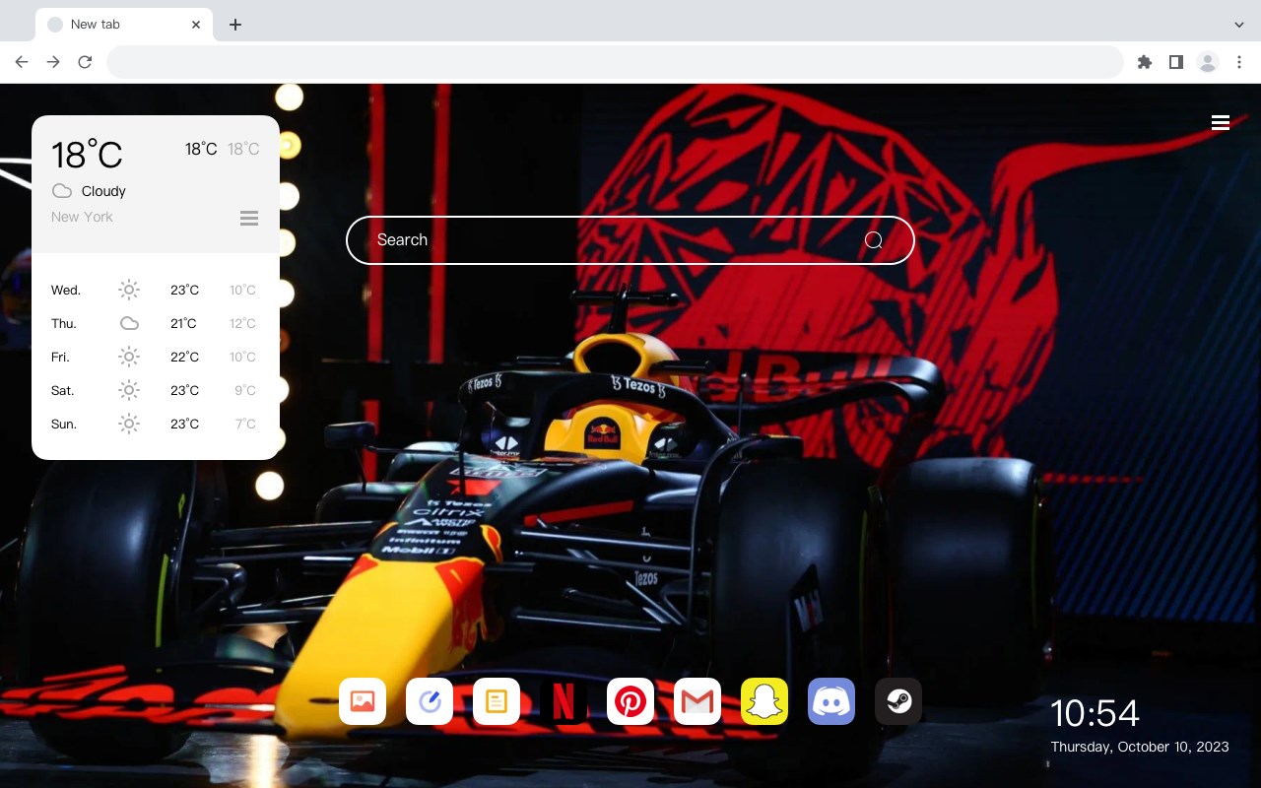Open the page hamburger menu at top right

click(x=1221, y=122)
